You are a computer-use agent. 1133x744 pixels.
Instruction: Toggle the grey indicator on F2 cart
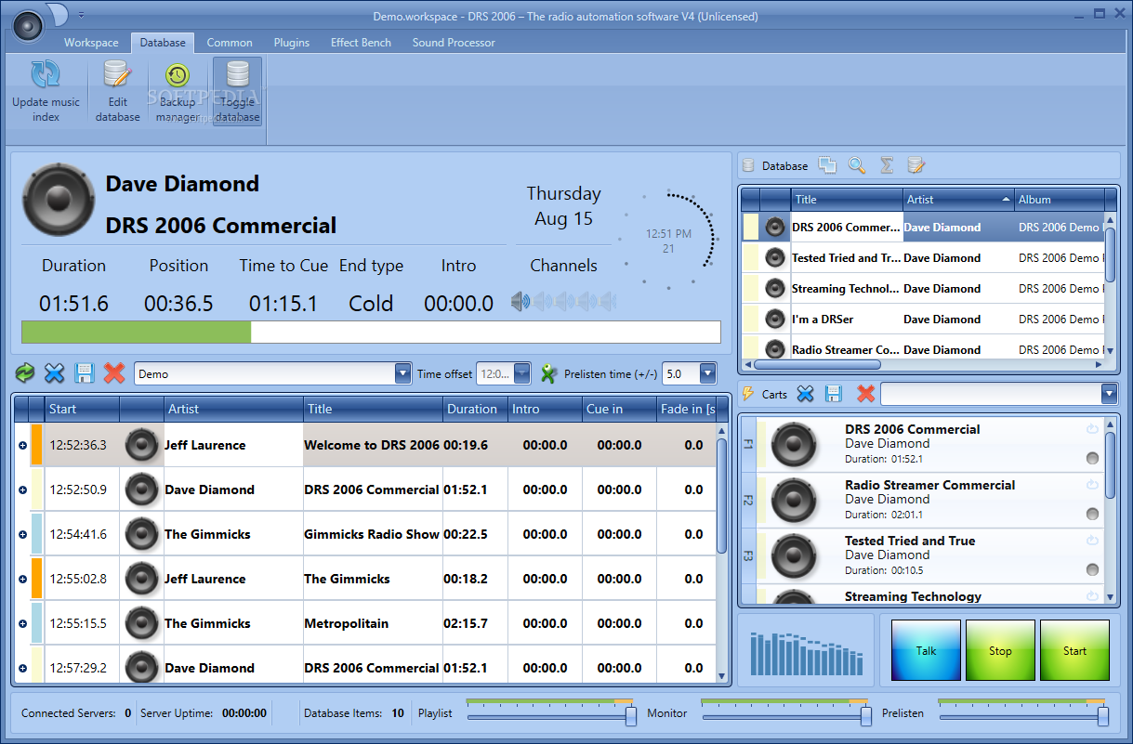click(1092, 514)
